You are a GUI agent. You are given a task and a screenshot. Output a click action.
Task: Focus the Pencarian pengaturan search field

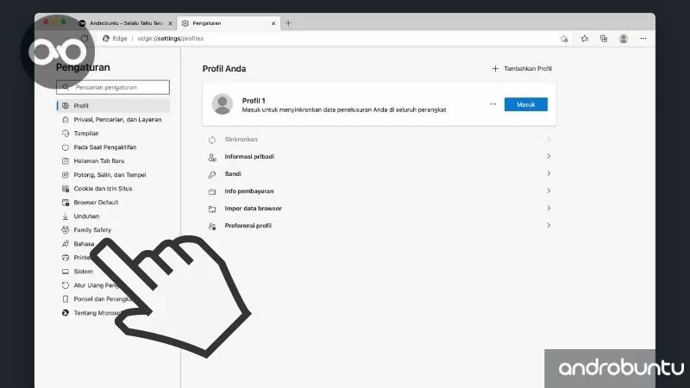(113, 87)
